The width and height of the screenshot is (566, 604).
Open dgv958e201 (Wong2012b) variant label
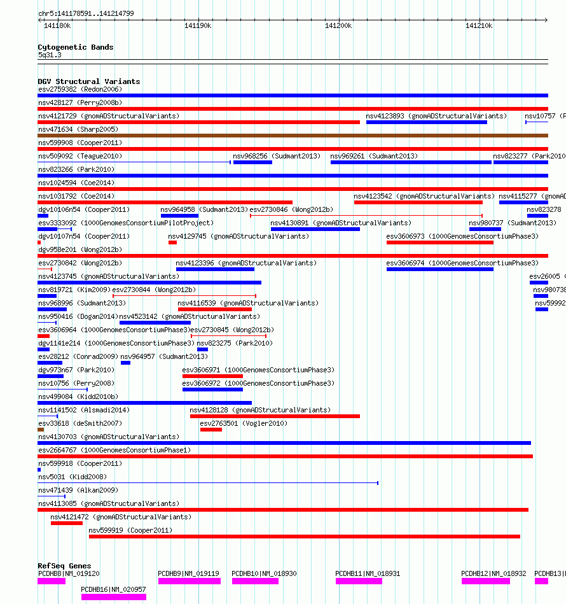pyautogui.click(x=80, y=249)
